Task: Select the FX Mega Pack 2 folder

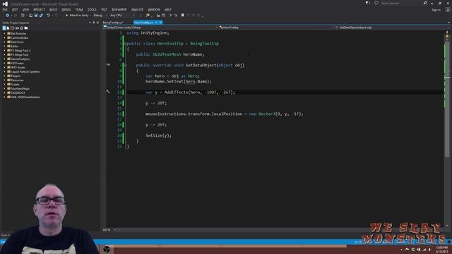Action: tap(20, 50)
